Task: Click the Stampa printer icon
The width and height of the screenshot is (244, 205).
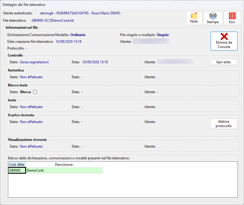Action: click(213, 18)
